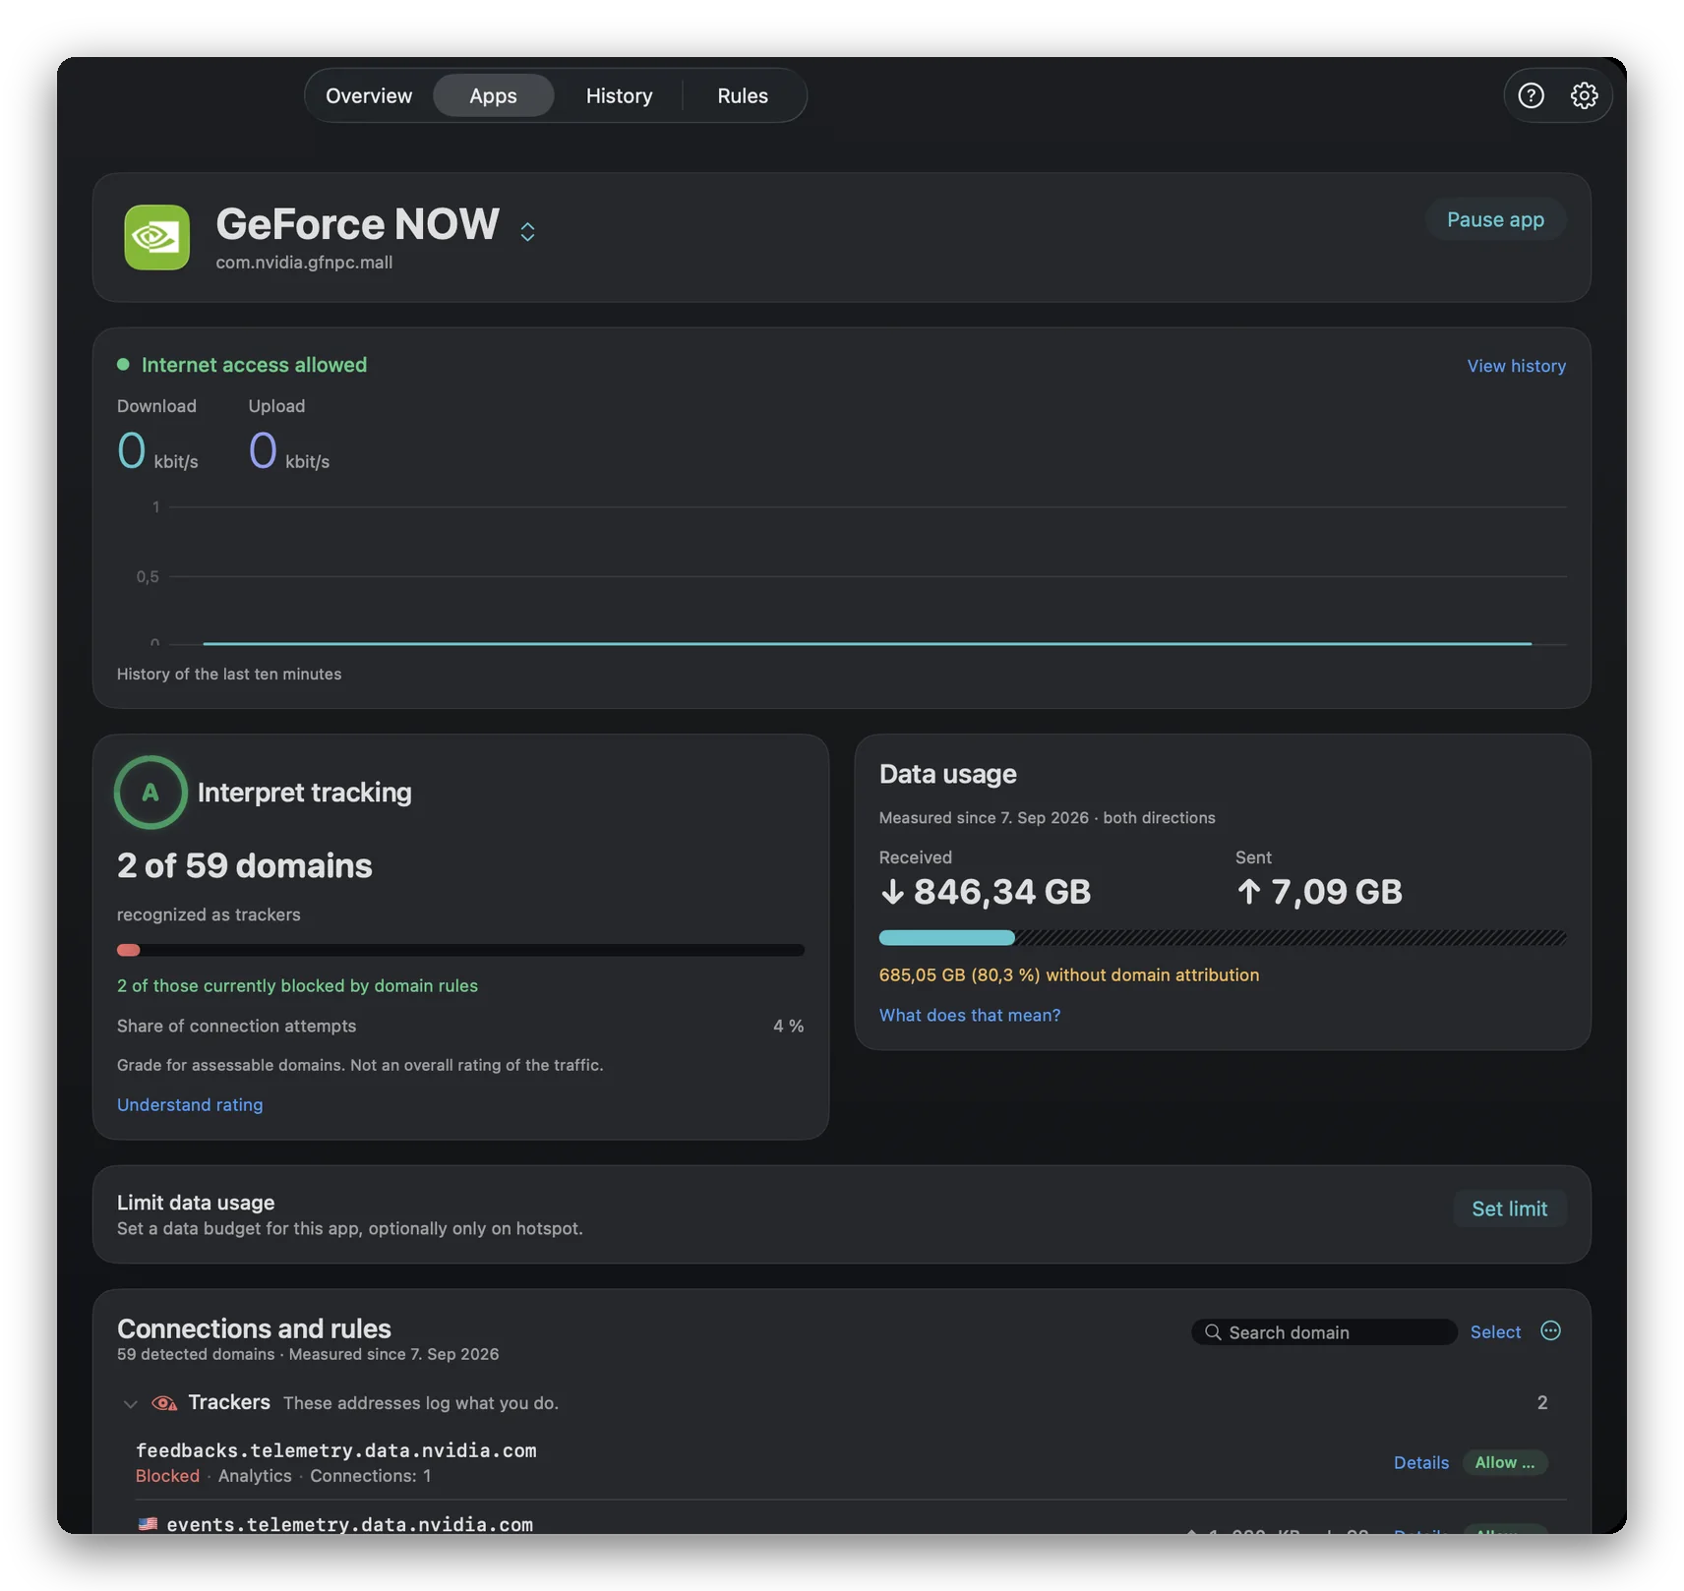The height and width of the screenshot is (1591, 1684).
Task: Click the Limit data usage heading
Action: click(196, 1203)
